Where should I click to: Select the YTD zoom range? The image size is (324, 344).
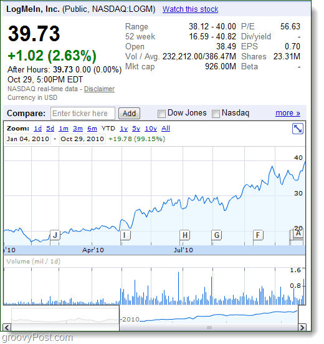point(108,129)
